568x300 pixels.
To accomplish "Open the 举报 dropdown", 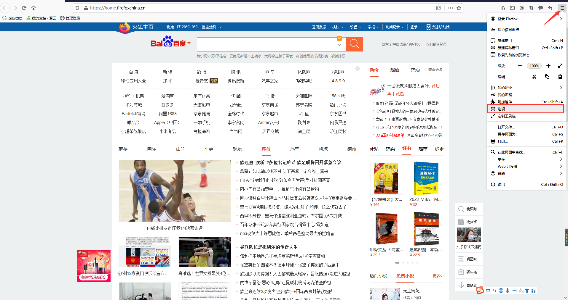I will click(373, 27).
